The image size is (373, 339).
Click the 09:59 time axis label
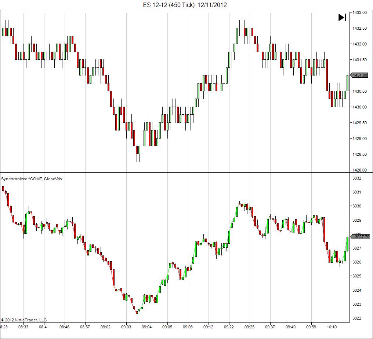coord(311,327)
